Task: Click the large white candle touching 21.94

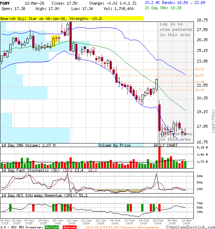Action: (x=157, y=84)
